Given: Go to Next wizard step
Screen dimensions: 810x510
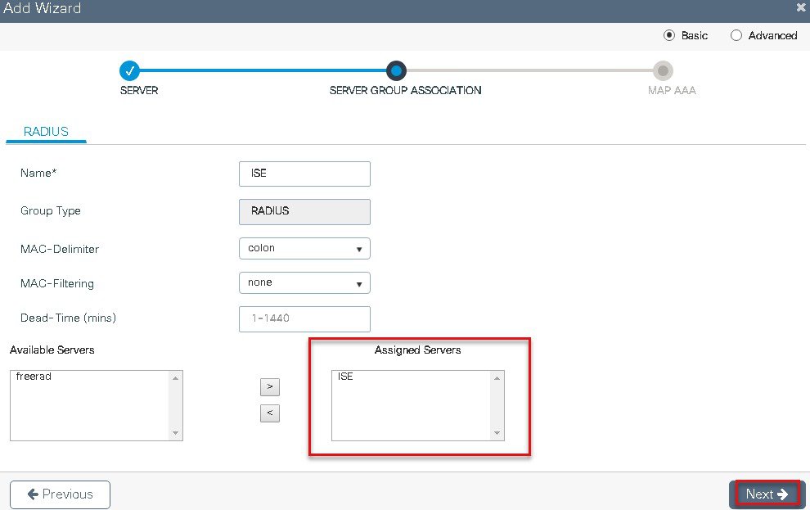Looking at the screenshot, I should 767,494.
